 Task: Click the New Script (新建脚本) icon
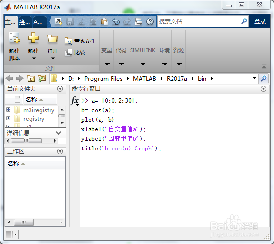(14, 38)
